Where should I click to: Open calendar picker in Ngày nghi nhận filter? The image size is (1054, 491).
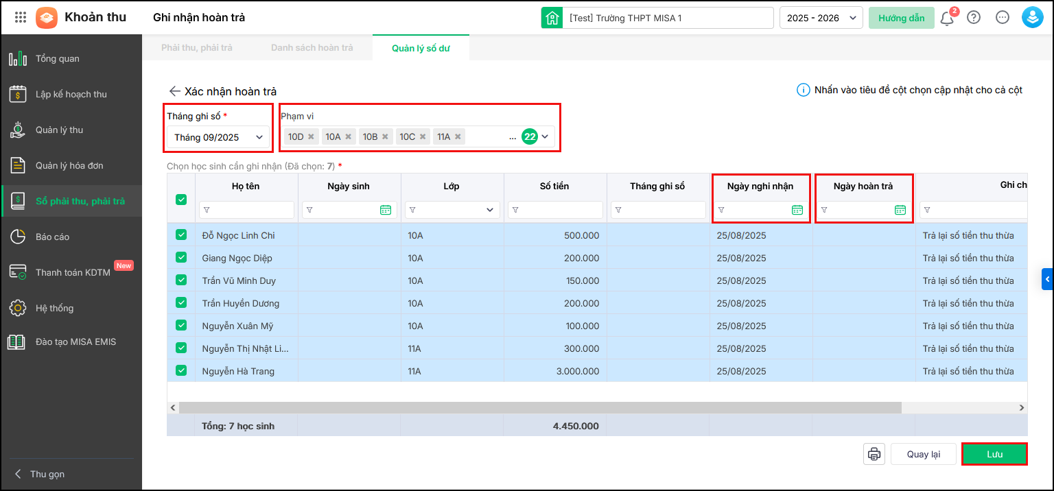point(797,210)
